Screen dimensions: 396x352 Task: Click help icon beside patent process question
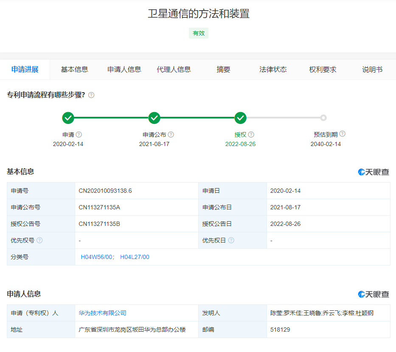[x=91, y=95]
